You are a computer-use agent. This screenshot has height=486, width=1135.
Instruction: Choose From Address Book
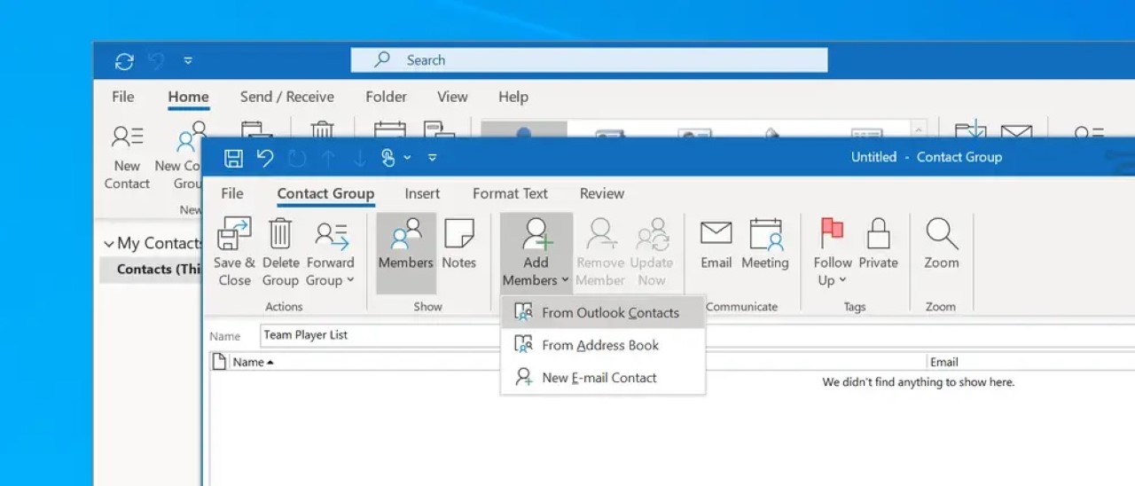(603, 345)
